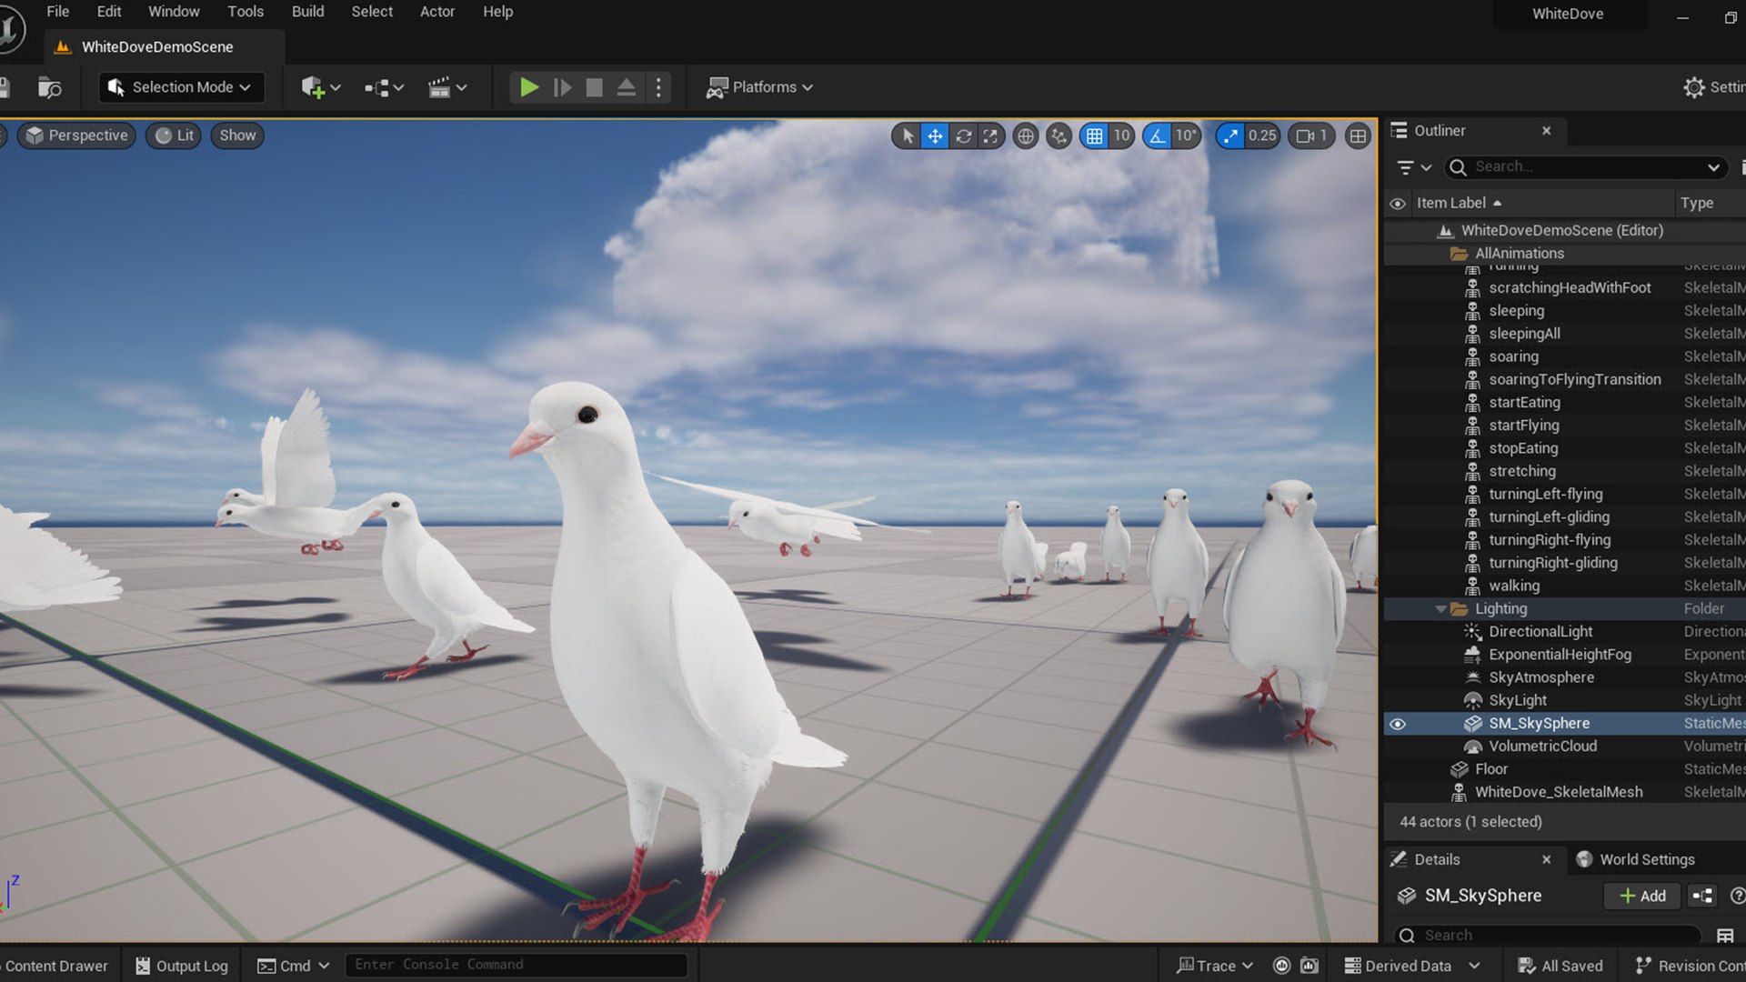Open Outliner filter options dropdown
Viewport: 1746px width, 982px height.
[x=1414, y=167]
